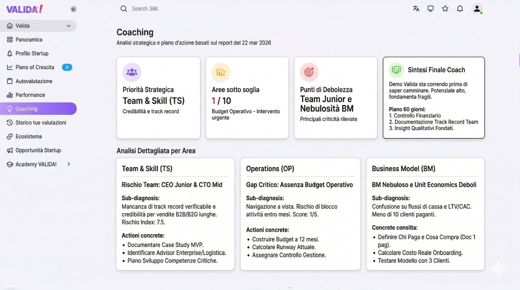Click the Valida home icon
The image size is (520, 290).
[10, 25]
